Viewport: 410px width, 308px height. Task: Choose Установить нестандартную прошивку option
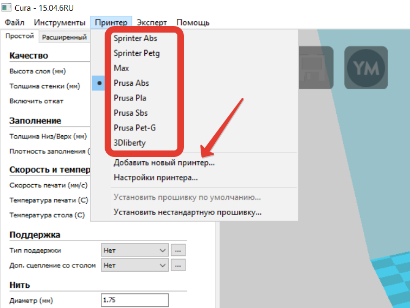[187, 212]
